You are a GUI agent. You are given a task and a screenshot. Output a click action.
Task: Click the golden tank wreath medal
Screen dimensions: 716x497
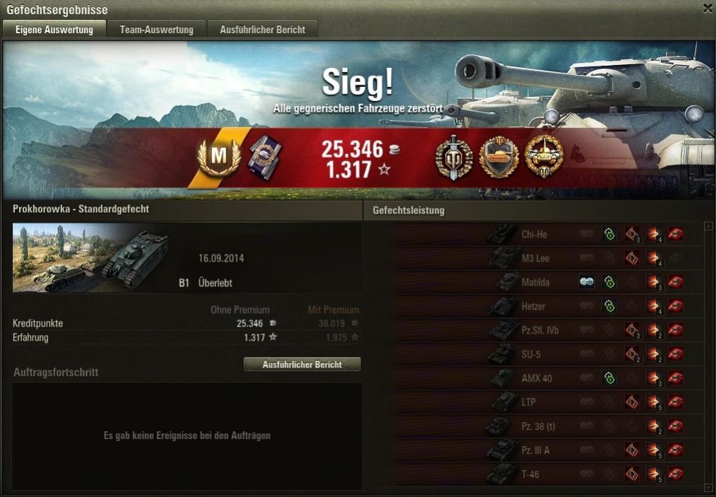point(544,157)
